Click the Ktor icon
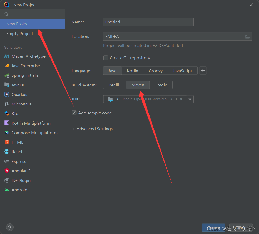259x234 pixels. coord(7,114)
